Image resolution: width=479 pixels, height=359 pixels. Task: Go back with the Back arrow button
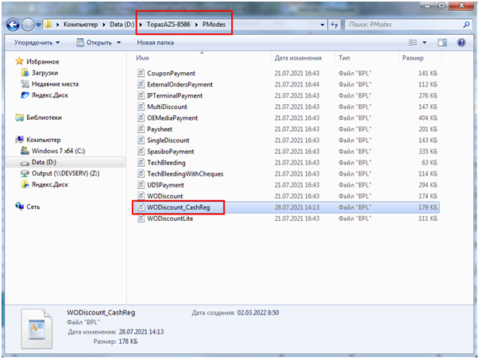[13, 25]
